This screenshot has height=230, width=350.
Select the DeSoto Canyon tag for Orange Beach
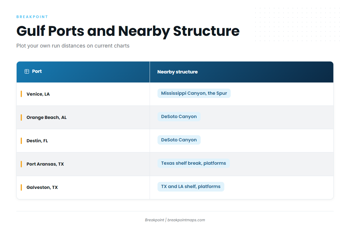click(x=179, y=117)
